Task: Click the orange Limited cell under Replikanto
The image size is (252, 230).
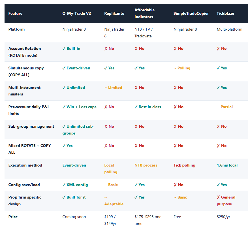Action: pyautogui.click(x=113, y=88)
